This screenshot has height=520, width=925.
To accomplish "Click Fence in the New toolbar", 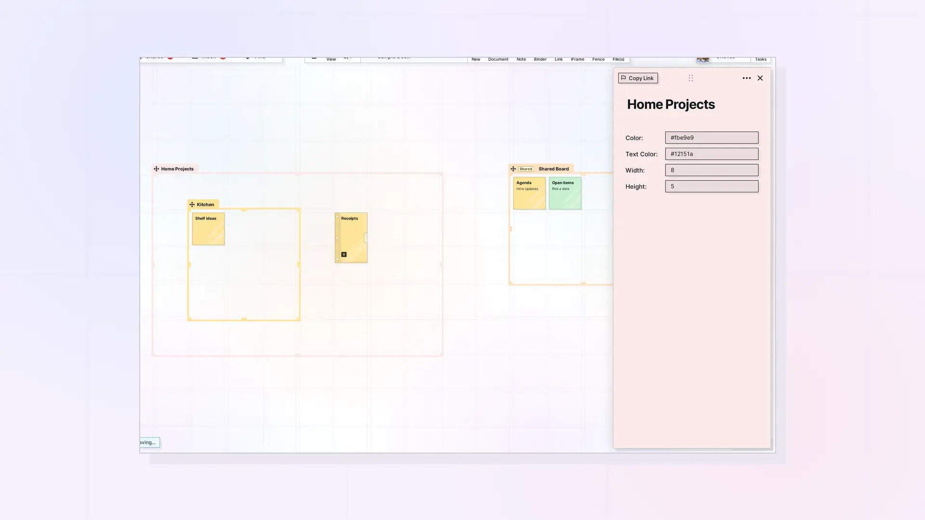I will pos(598,59).
